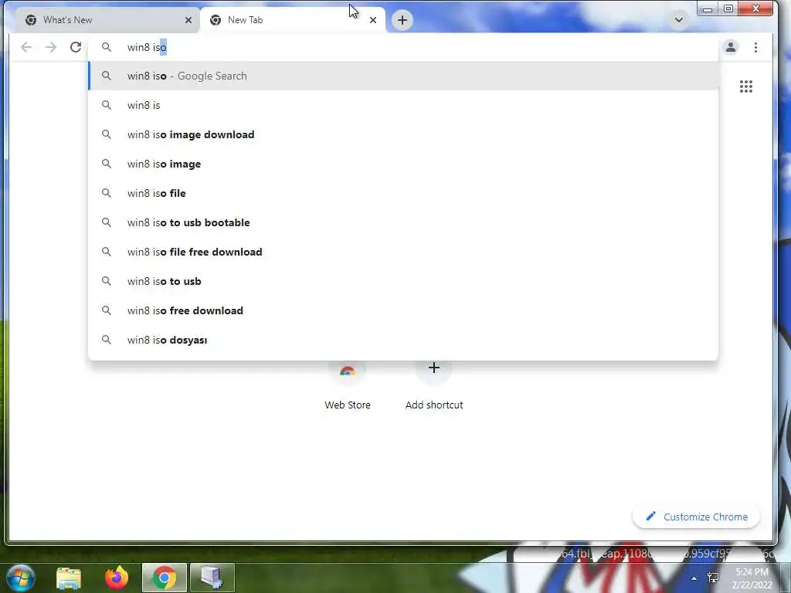Open Chrome's three-dot menu

click(755, 47)
